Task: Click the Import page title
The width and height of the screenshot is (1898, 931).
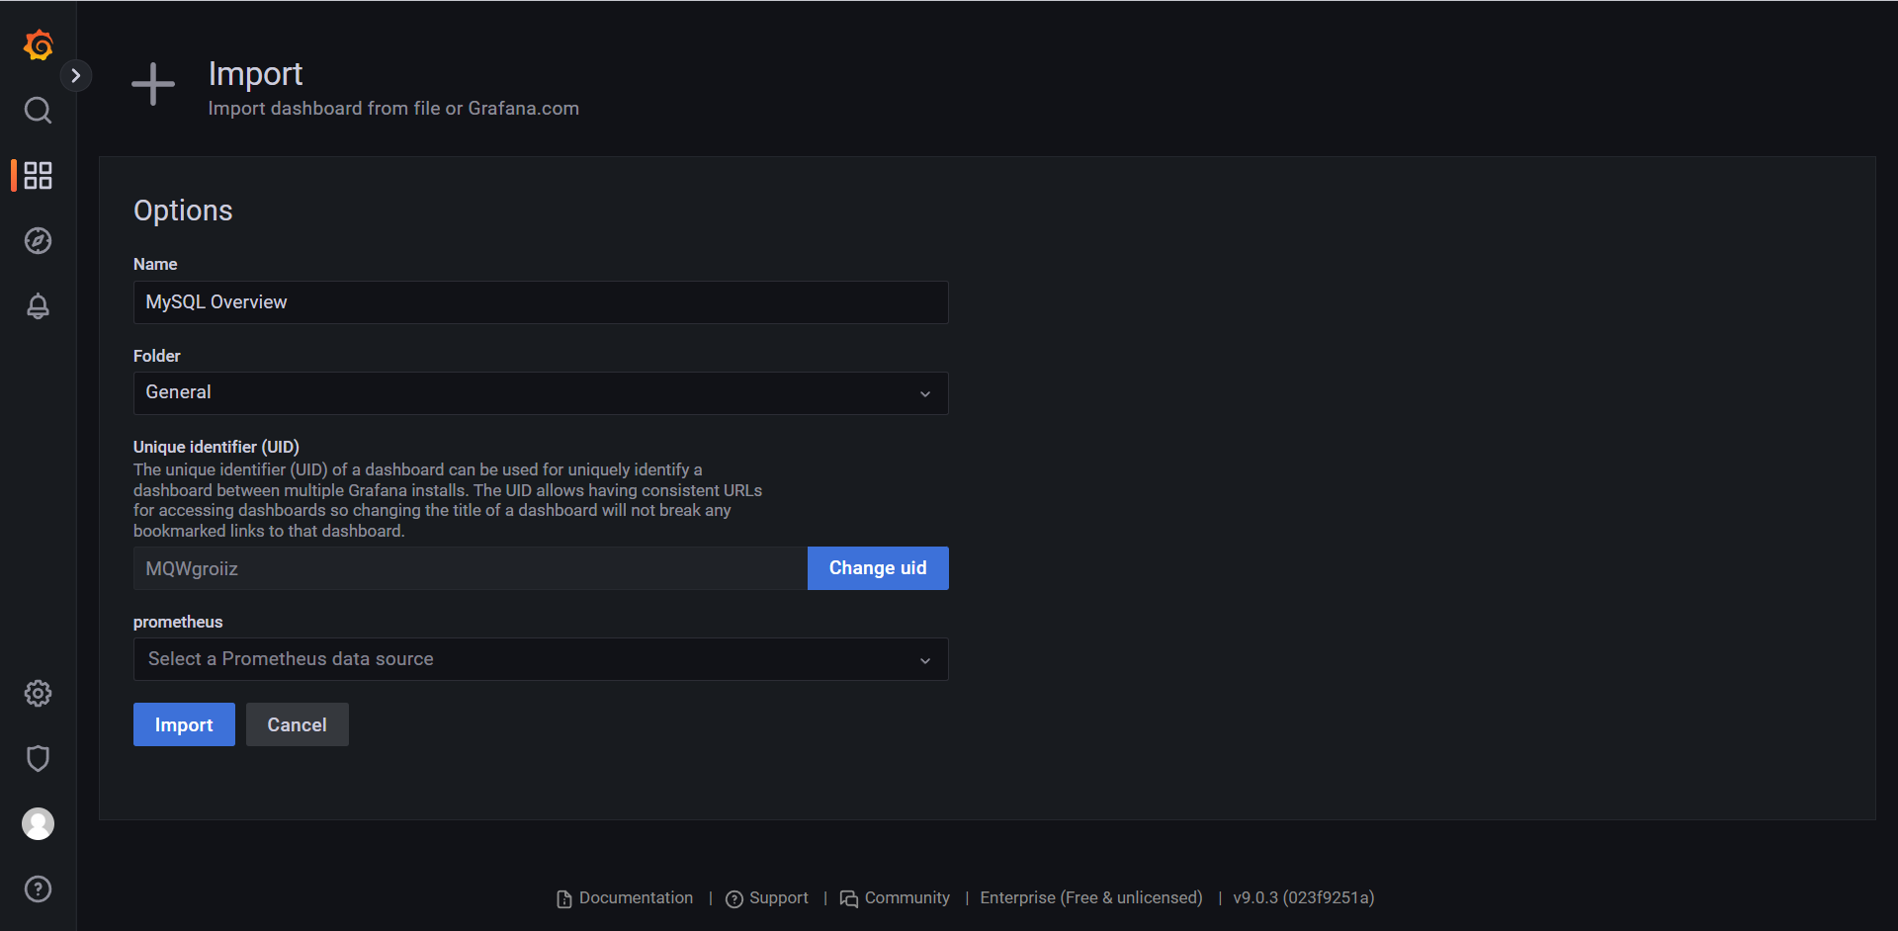Action: 255,74
